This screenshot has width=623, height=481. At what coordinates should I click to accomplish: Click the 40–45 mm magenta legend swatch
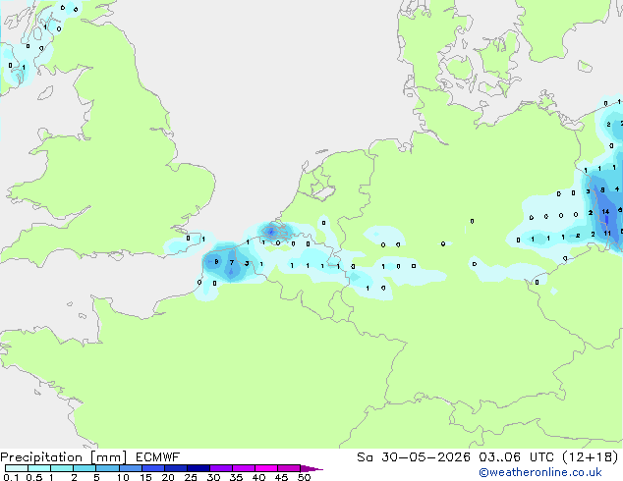266,468
